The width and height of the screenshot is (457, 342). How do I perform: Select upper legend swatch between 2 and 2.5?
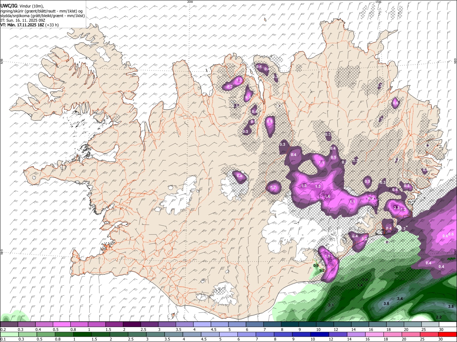pos(132,325)
